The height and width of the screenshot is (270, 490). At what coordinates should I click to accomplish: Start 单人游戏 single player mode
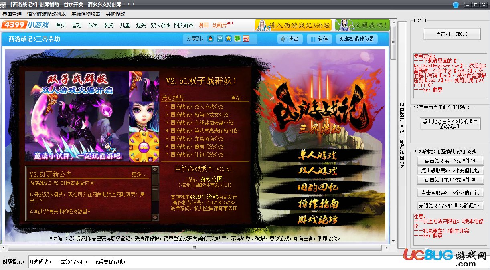point(317,155)
